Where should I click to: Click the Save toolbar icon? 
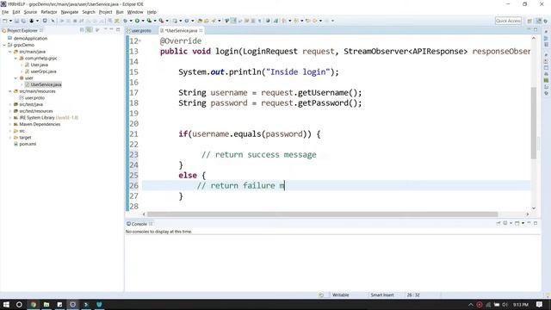pyautogui.click(x=16, y=21)
